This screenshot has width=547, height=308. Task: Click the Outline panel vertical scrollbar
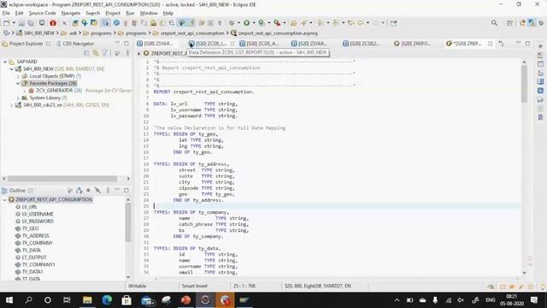click(x=128, y=222)
